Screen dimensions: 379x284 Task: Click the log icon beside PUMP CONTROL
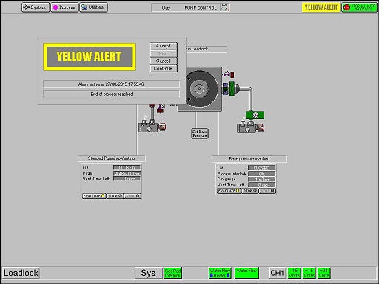tap(224, 7)
